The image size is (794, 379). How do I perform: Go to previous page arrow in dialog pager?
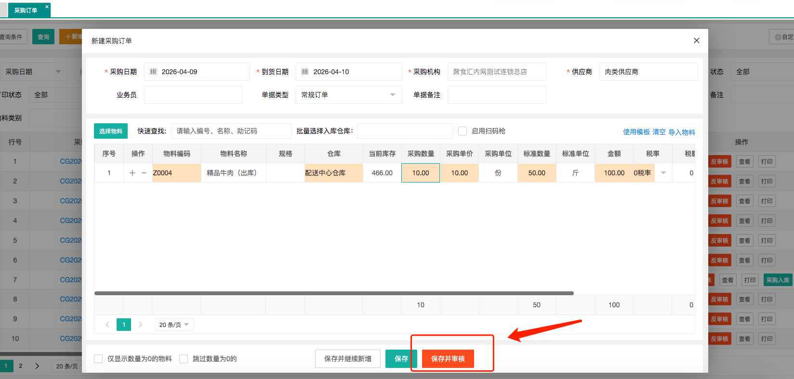click(107, 325)
